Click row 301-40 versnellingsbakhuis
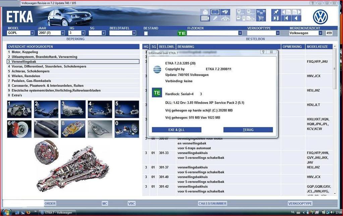 pyautogui.click(x=238, y=179)
